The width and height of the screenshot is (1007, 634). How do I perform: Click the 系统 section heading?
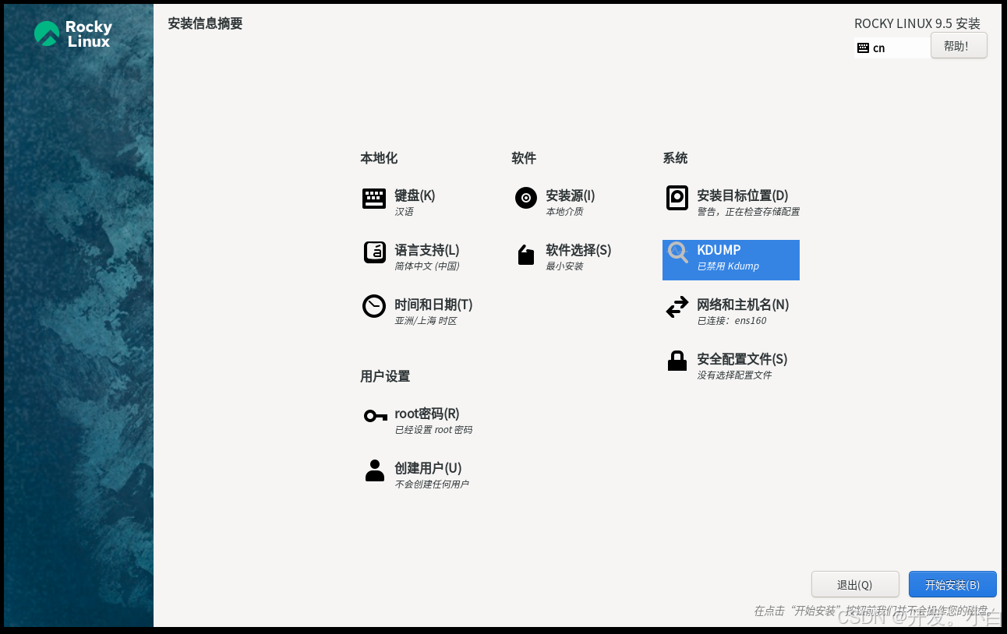675,158
